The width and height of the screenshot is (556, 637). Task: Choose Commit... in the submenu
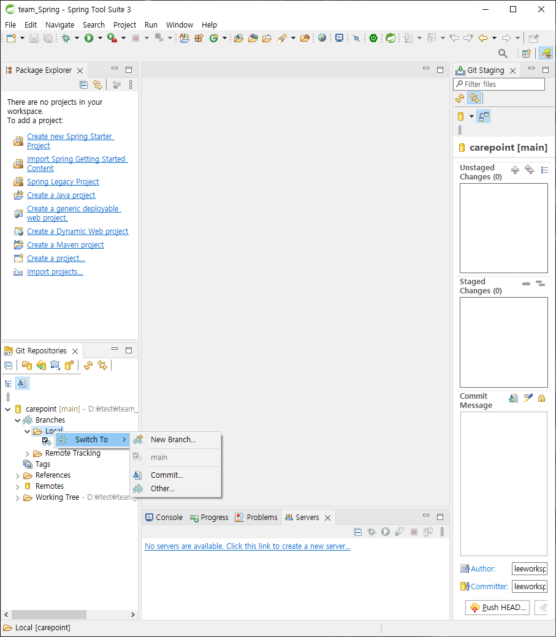(x=175, y=475)
